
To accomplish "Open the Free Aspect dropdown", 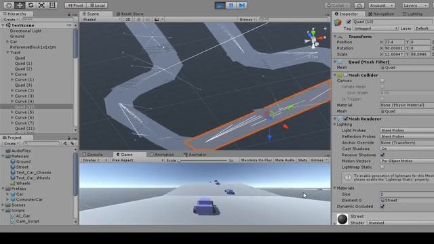I will tap(137, 160).
